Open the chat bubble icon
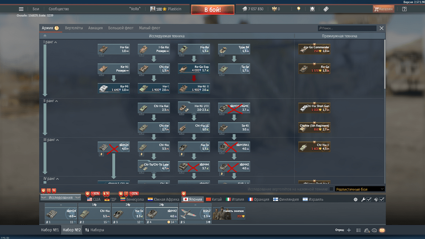The width and height of the screenshot is (425, 239). tap(374, 230)
